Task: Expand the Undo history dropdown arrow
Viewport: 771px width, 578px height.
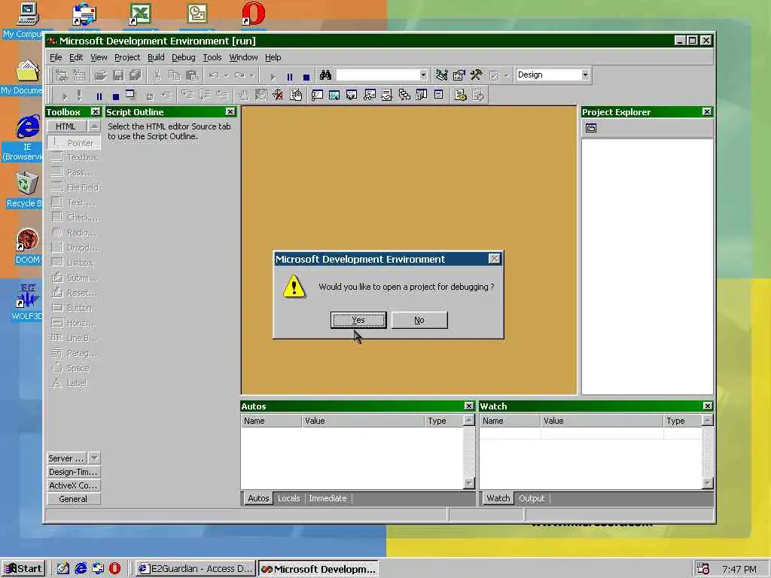Action: click(x=226, y=75)
